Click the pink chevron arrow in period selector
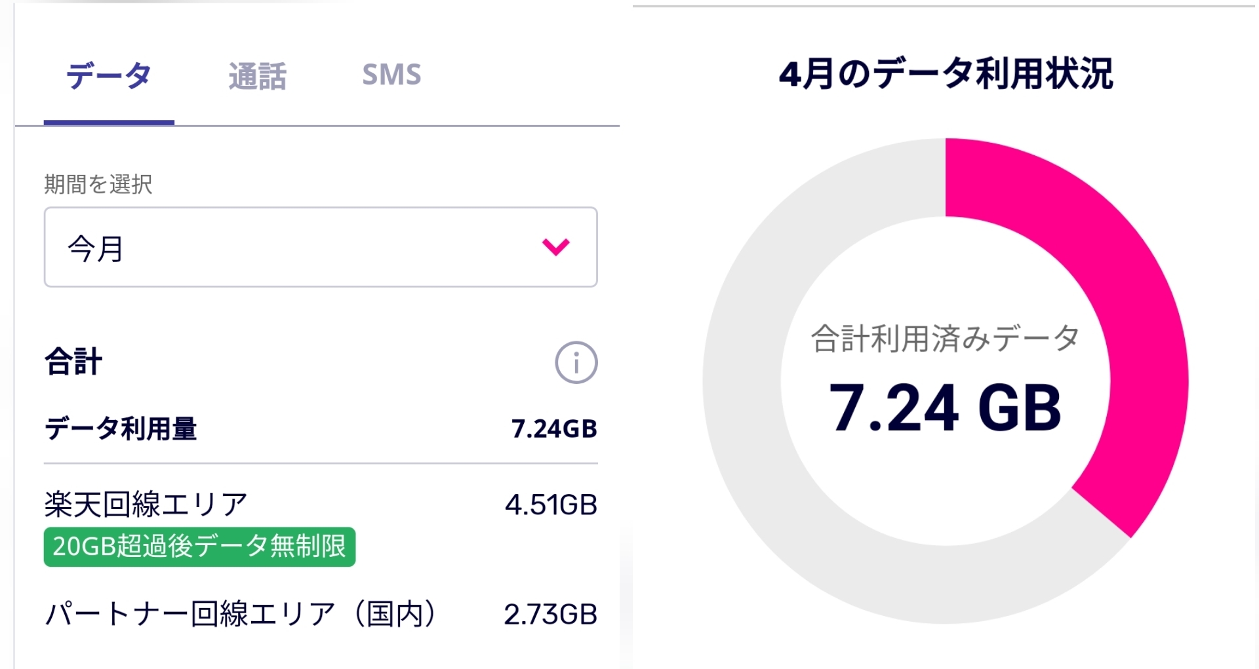 tap(555, 247)
